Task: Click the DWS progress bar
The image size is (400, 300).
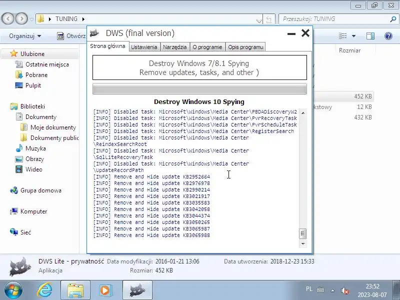Action: (x=199, y=89)
